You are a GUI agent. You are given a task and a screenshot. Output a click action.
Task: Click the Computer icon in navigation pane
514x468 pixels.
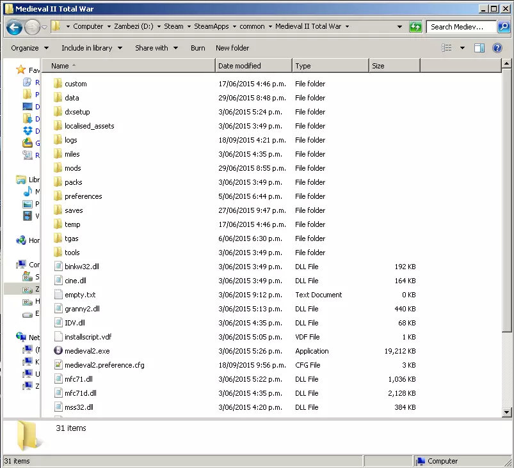click(21, 264)
